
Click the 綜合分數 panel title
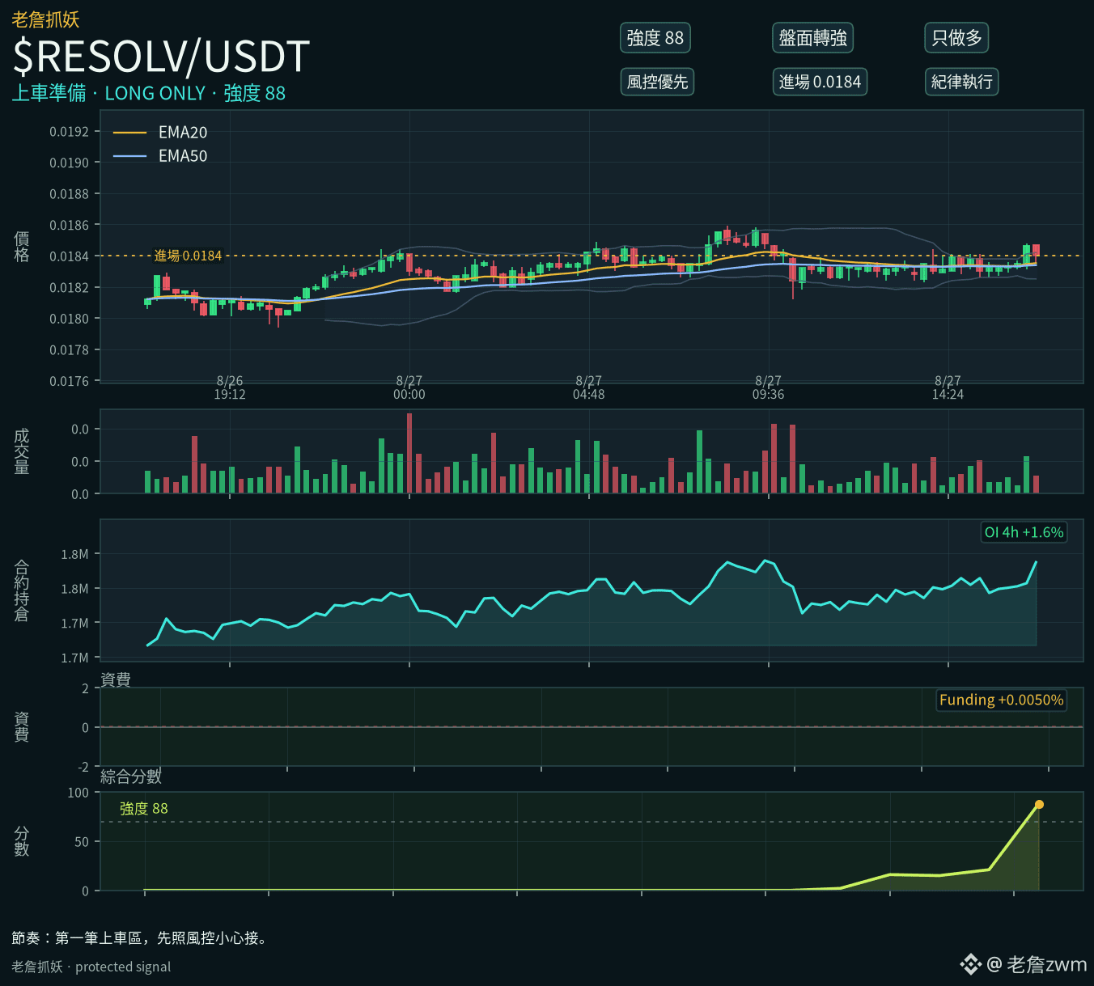tap(131, 777)
